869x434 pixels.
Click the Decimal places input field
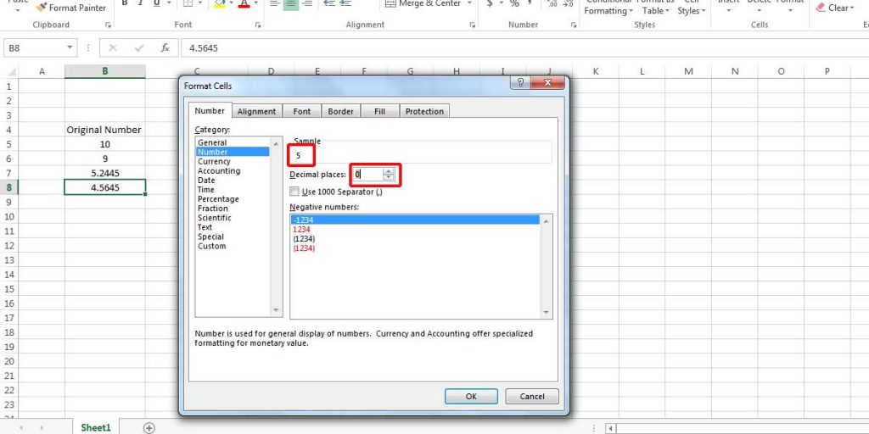tap(368, 175)
